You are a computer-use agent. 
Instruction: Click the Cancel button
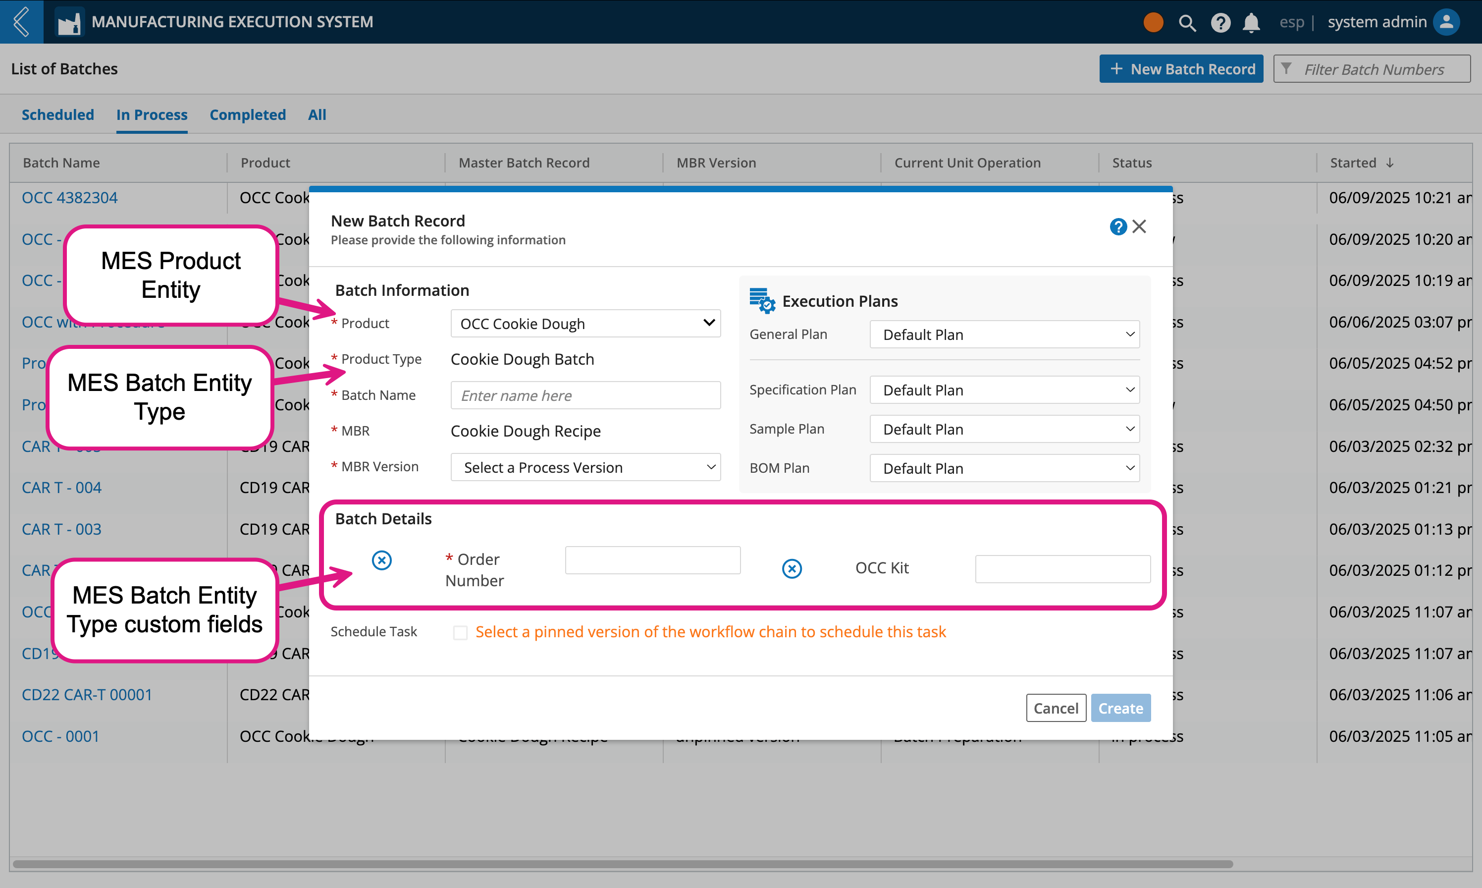[x=1056, y=708]
